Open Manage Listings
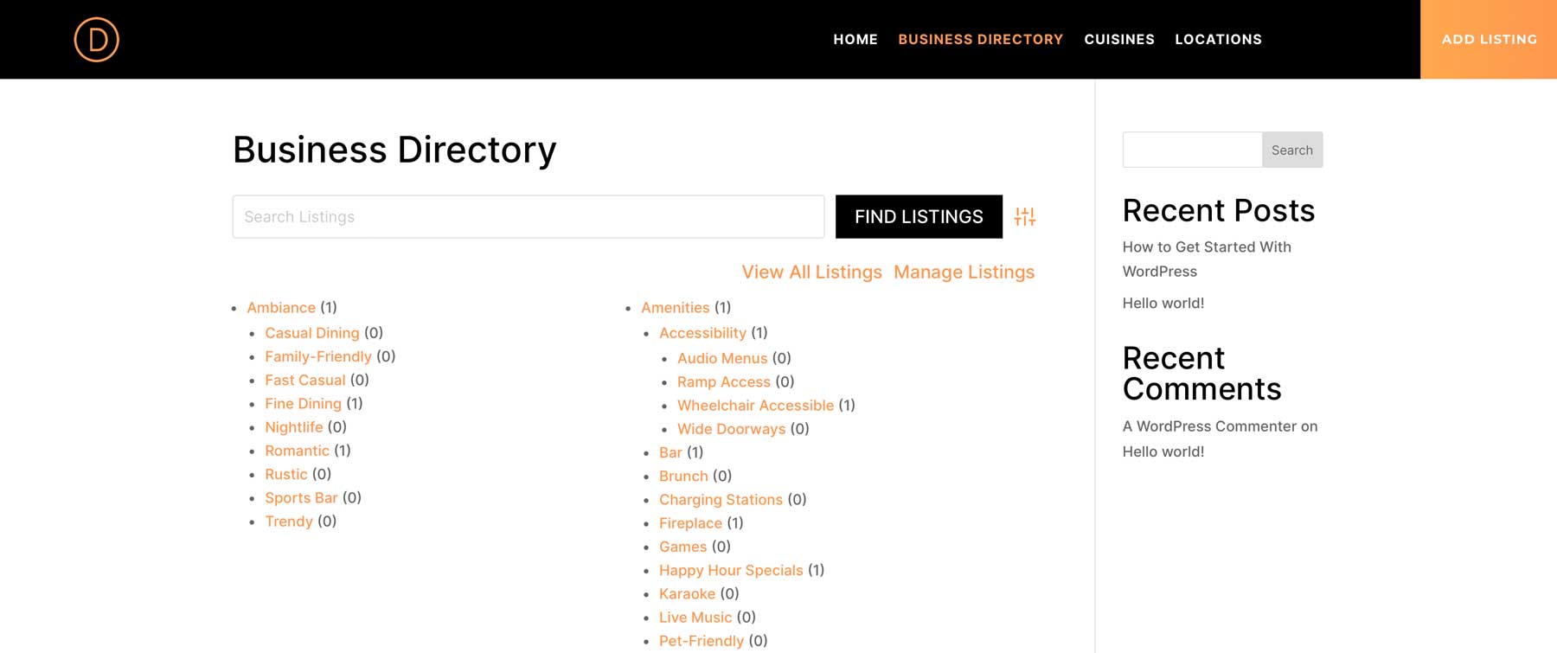Image resolution: width=1557 pixels, height=653 pixels. click(x=963, y=272)
